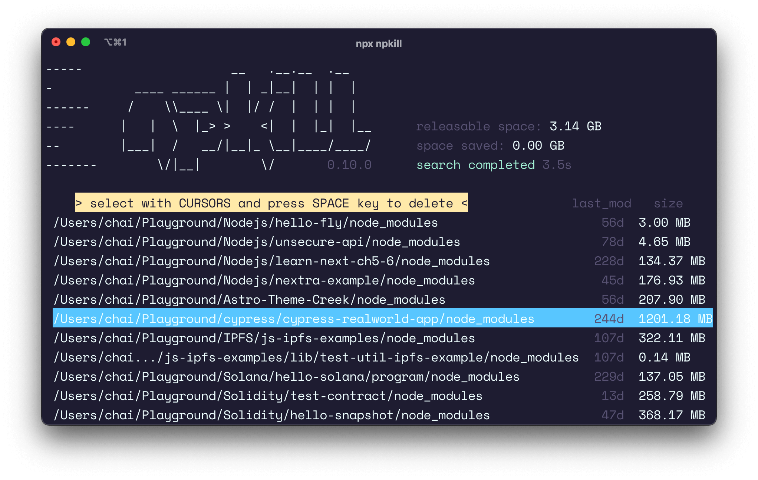Click the red close window button

[x=56, y=42]
